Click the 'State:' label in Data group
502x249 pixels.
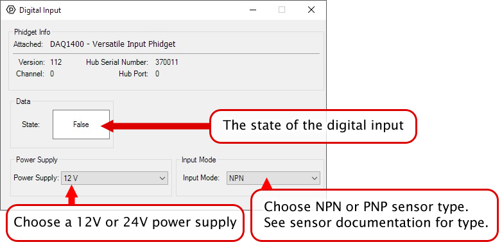pyautogui.click(x=31, y=125)
